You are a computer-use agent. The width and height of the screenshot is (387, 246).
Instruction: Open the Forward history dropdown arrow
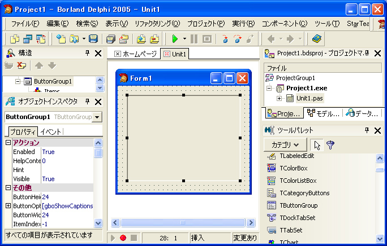pos(300,39)
